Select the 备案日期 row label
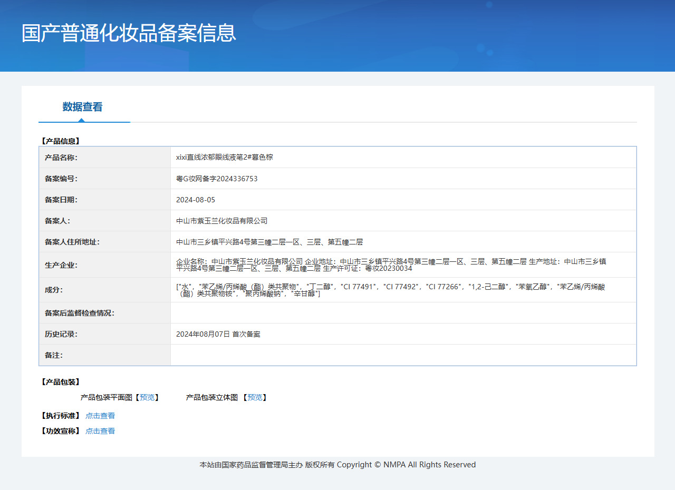 [61, 200]
